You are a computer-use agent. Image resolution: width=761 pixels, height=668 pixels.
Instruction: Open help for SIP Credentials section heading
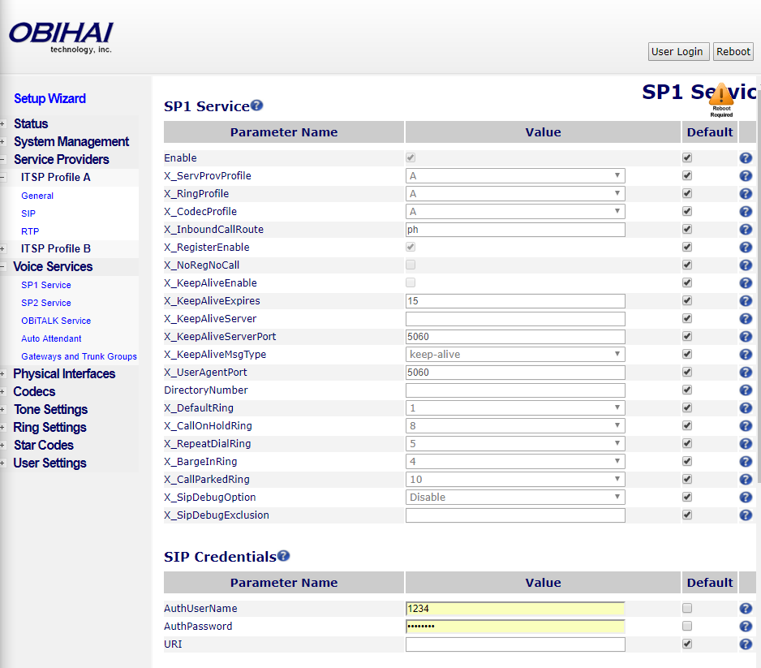pos(283,555)
